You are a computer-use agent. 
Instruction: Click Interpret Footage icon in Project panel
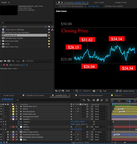pos(1,61)
